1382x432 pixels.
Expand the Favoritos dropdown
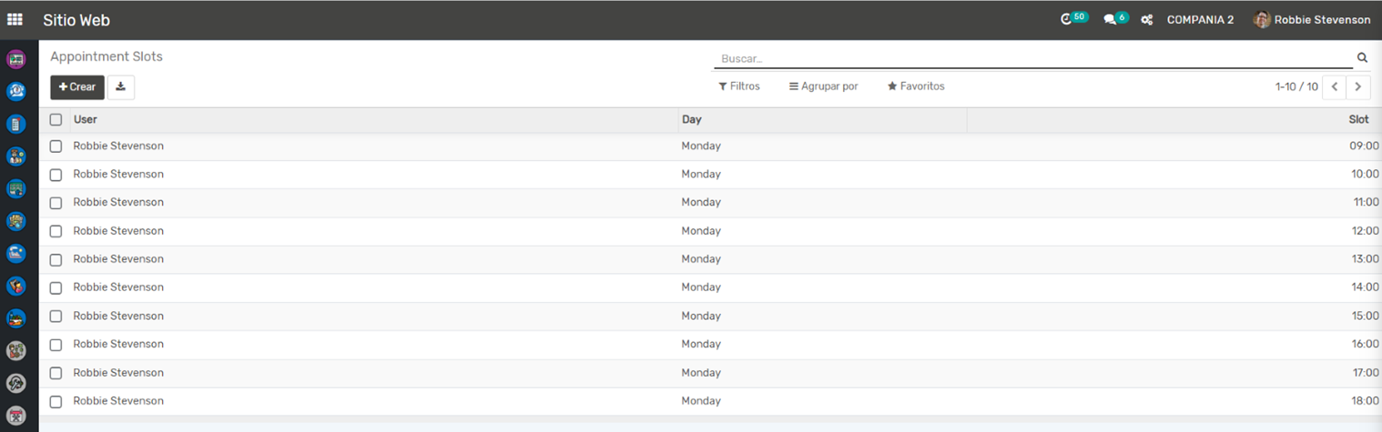916,86
